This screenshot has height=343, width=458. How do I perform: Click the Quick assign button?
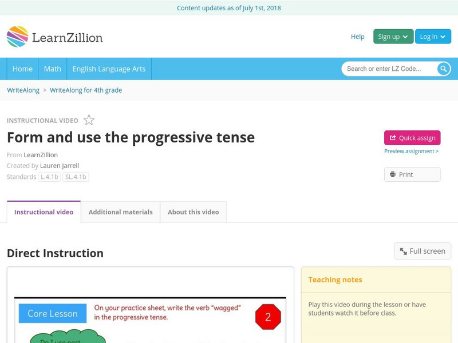click(x=412, y=137)
